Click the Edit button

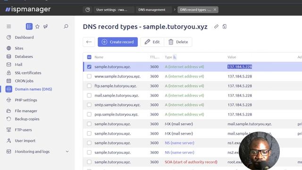click(x=152, y=42)
